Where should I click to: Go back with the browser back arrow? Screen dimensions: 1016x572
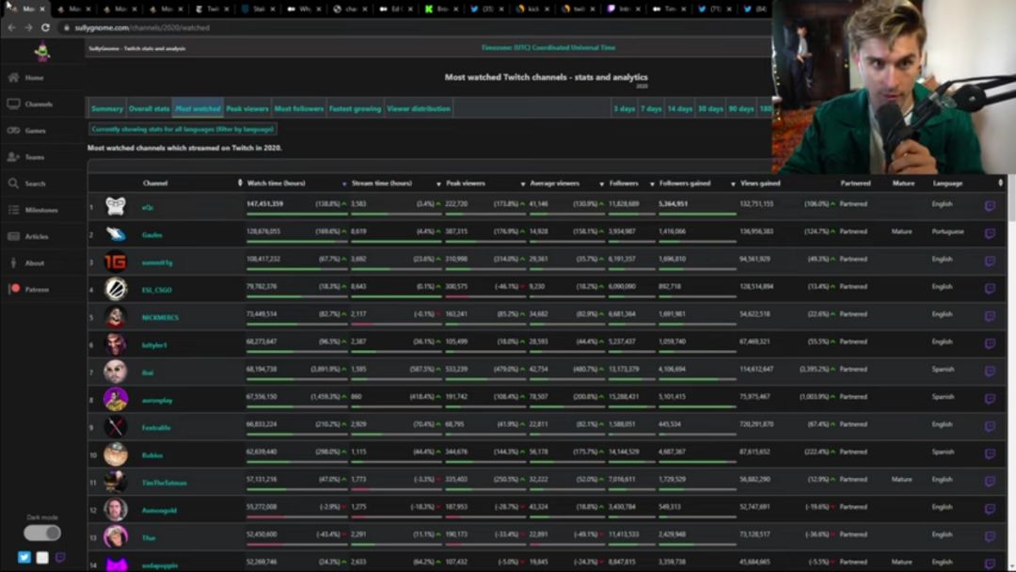(11, 28)
